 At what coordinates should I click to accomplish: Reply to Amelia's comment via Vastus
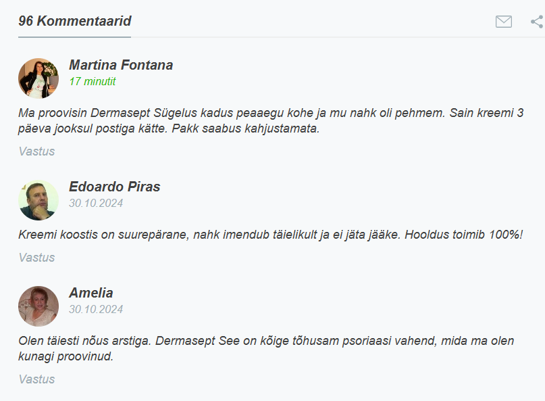[x=36, y=379]
